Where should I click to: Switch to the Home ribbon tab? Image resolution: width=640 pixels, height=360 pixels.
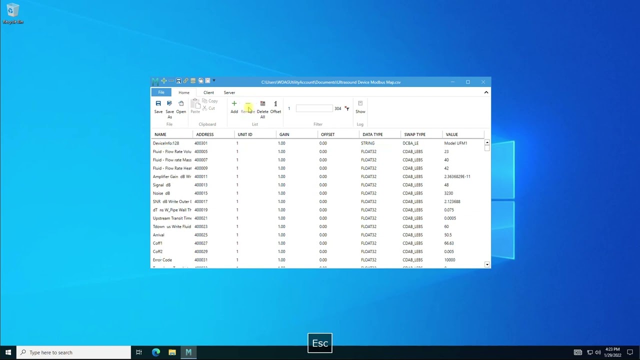click(x=184, y=92)
